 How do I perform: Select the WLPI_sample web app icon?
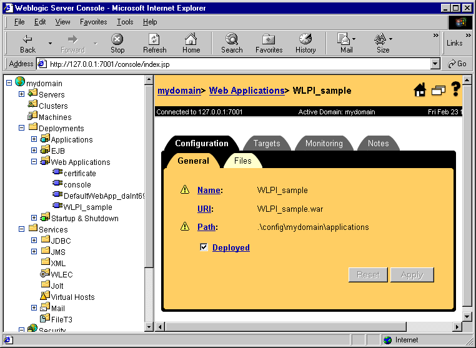click(x=57, y=206)
